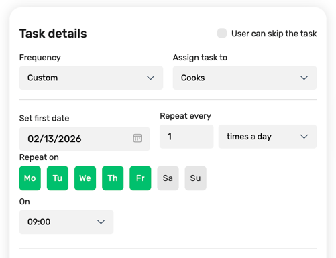The image size is (336, 258).
Task: Click the User can skip the task label
Action: [274, 34]
